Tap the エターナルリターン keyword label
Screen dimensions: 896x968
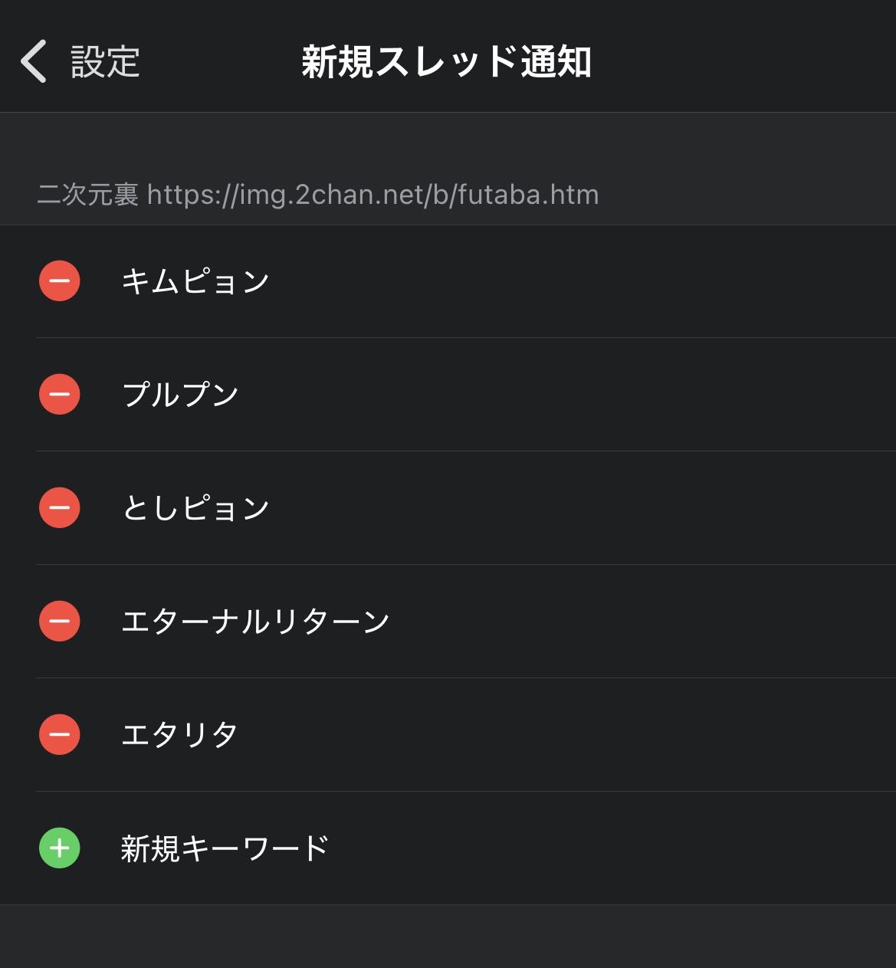[x=255, y=622]
